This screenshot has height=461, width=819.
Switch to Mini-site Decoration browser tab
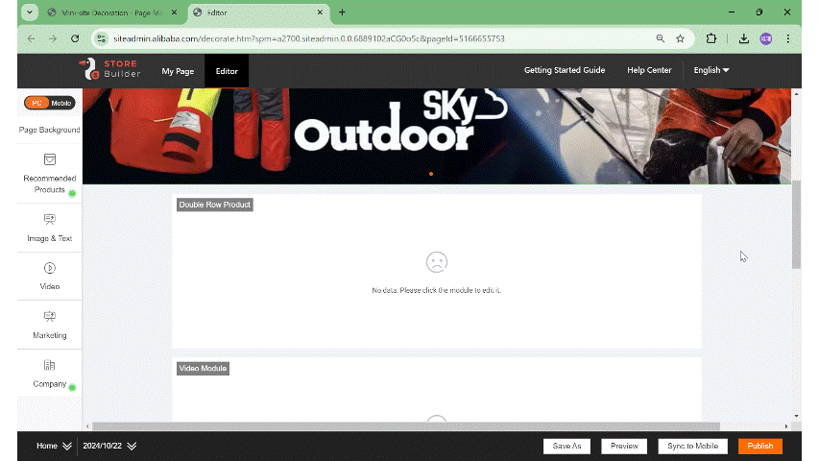tap(112, 12)
